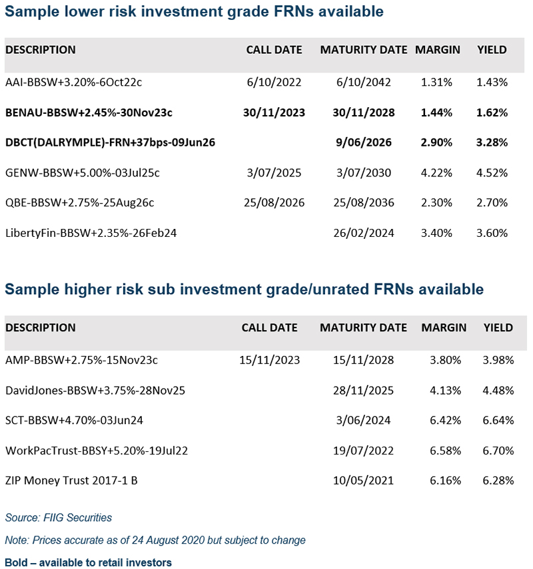Image resolution: width=533 pixels, height=569 pixels.
Task: Click the 'Bold – available to retail investors' note
Action: click(88, 562)
